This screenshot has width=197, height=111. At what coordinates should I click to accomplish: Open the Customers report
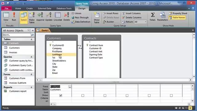[x=18, y=91]
